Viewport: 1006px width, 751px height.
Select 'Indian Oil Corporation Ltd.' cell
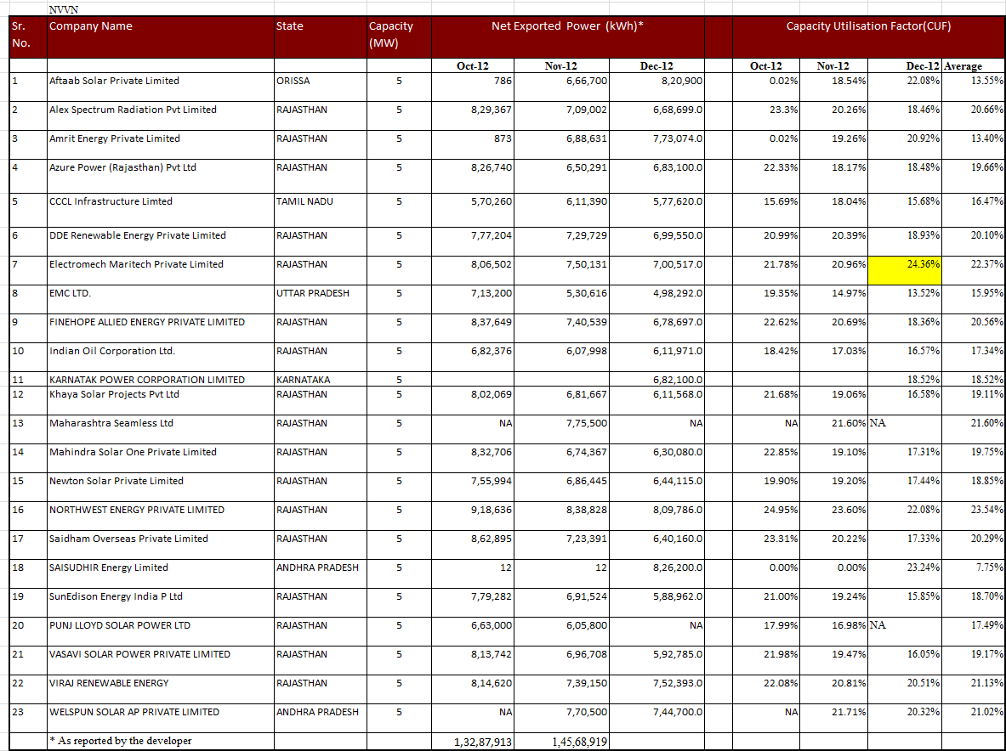[x=161, y=356]
